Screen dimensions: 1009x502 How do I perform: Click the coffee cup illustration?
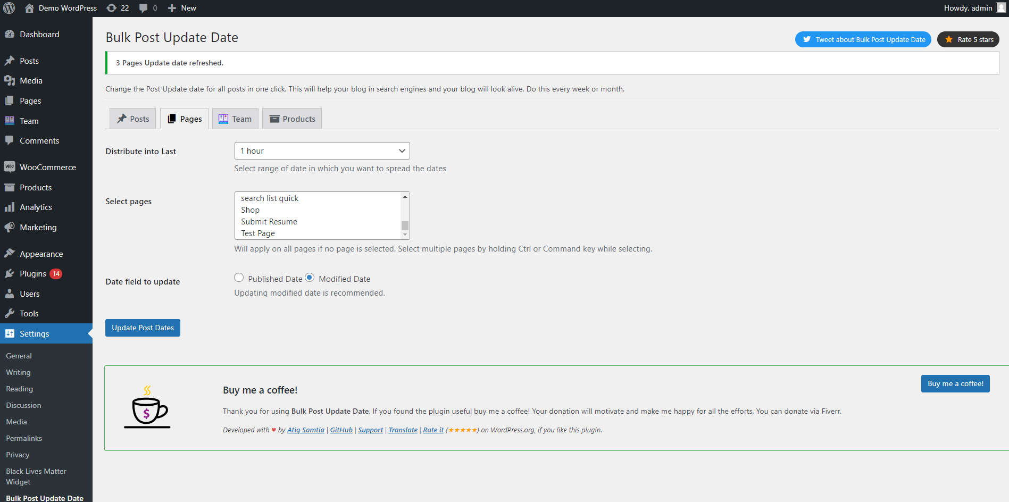147,407
